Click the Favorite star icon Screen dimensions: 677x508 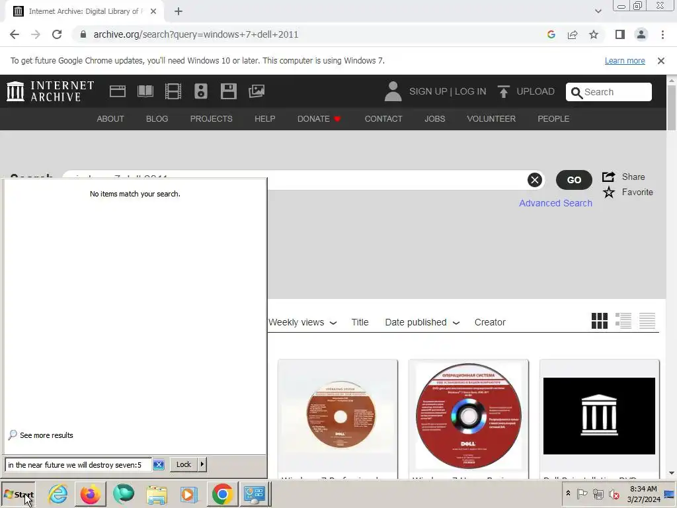tap(609, 192)
